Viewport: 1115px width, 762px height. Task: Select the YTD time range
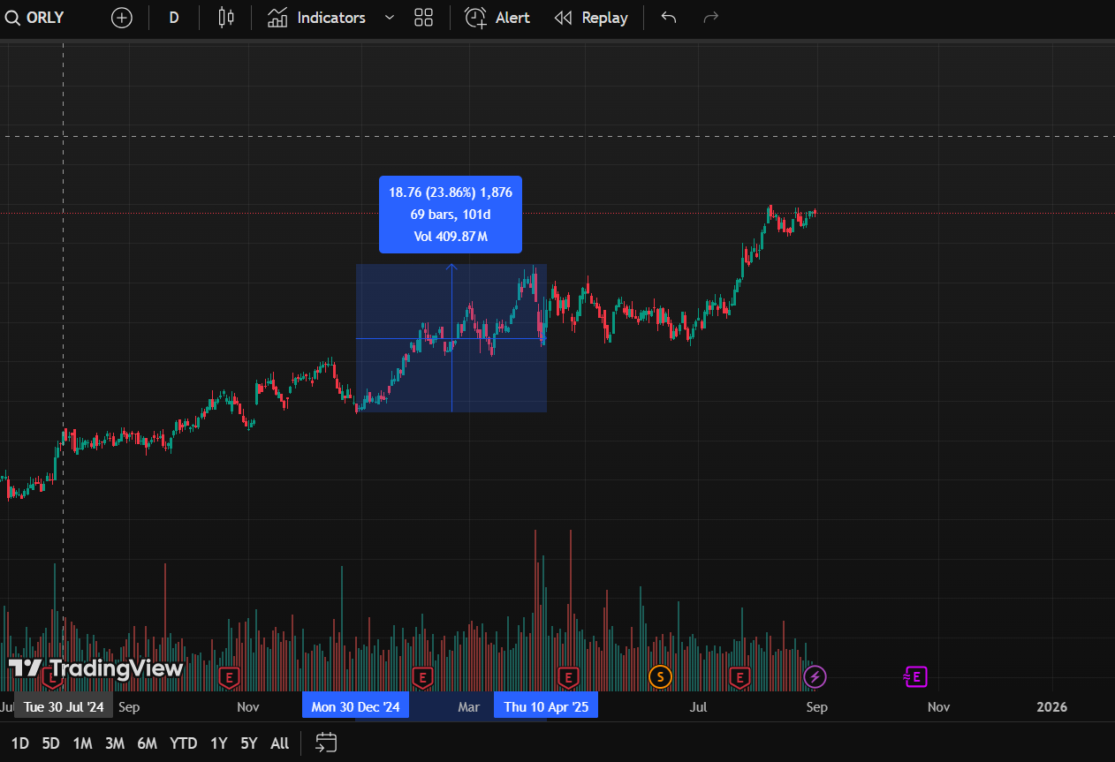point(183,743)
